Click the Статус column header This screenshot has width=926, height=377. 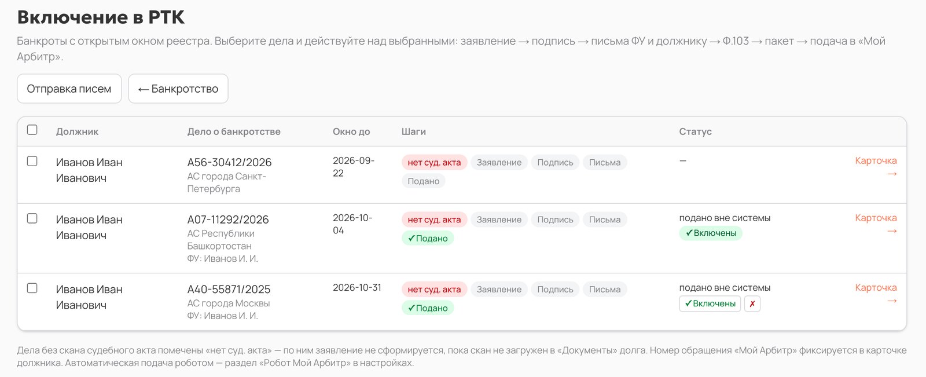[695, 131]
